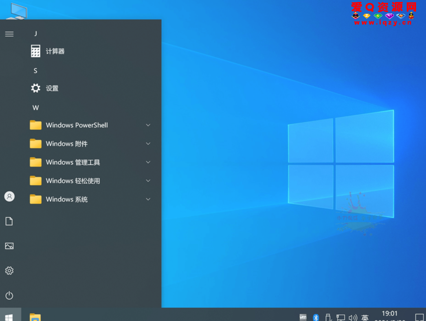Click the 19:01 clock on taskbar
The image size is (426, 321).
(390, 314)
